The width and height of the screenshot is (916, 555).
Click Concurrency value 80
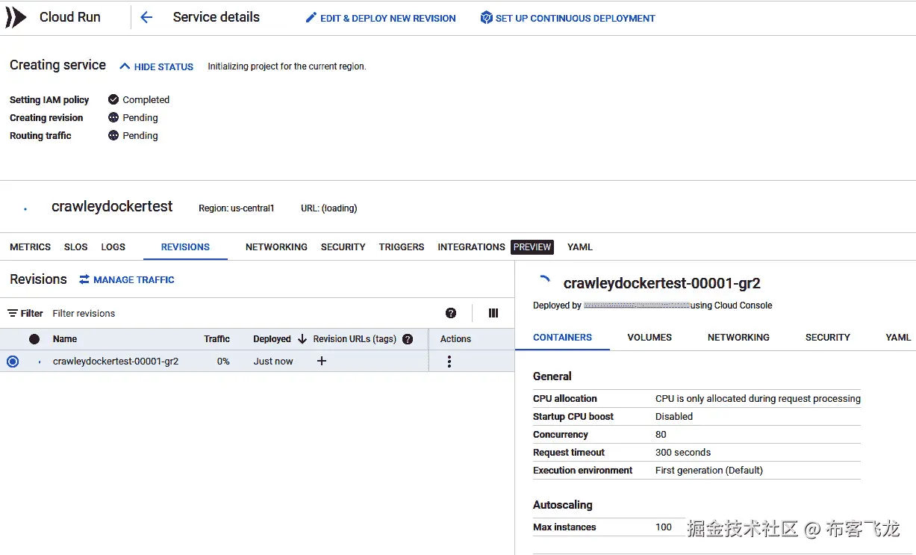pyautogui.click(x=661, y=434)
